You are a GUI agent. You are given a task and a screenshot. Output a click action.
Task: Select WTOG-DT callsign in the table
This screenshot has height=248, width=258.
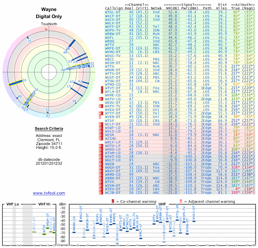(x=113, y=81)
